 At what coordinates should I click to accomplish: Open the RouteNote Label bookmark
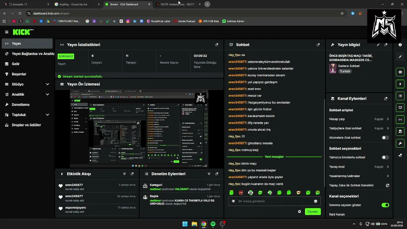point(158,21)
